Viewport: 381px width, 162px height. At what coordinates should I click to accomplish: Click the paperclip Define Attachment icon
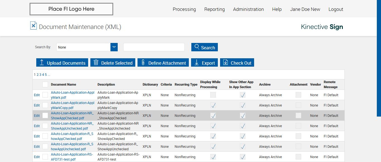(143, 62)
